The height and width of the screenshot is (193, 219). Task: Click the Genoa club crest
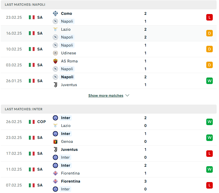tap(55, 141)
